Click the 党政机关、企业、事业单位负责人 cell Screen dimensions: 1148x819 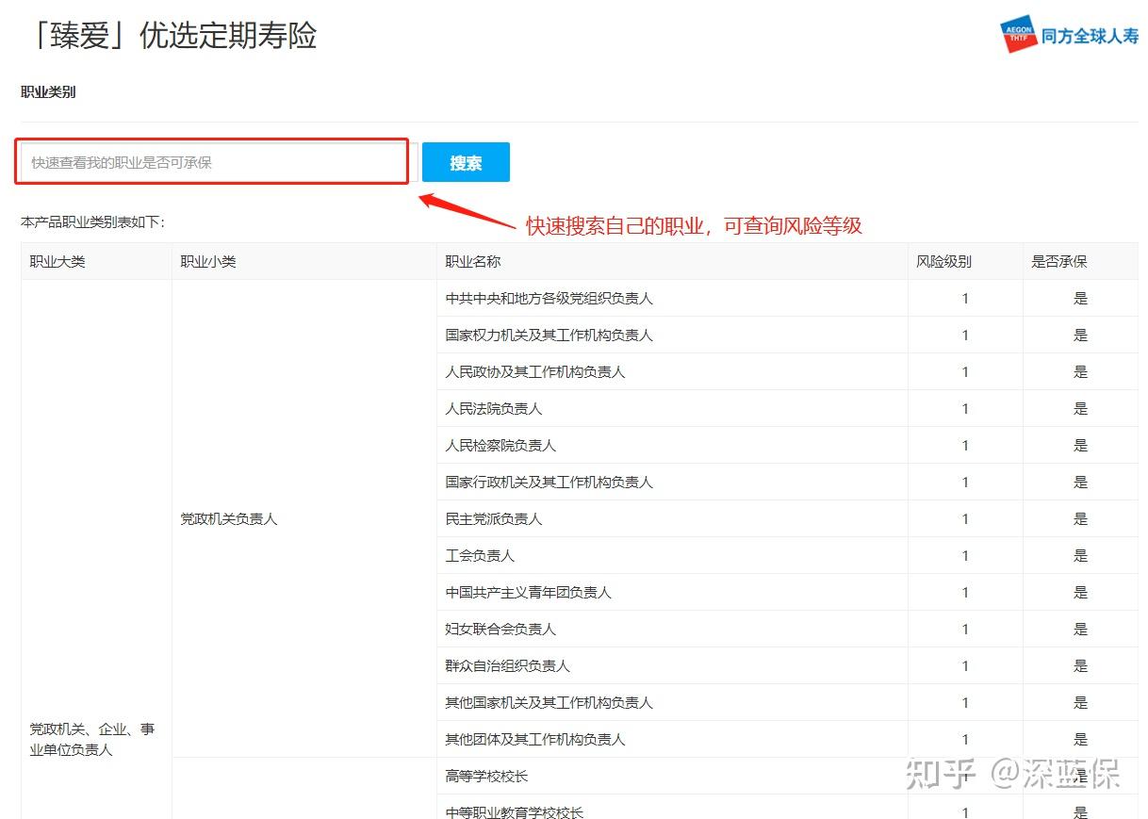pos(92,737)
